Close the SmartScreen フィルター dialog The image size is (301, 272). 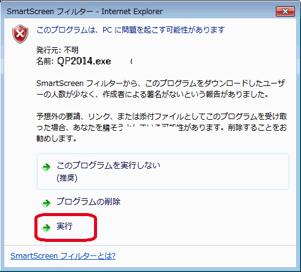pyautogui.click(x=285, y=11)
